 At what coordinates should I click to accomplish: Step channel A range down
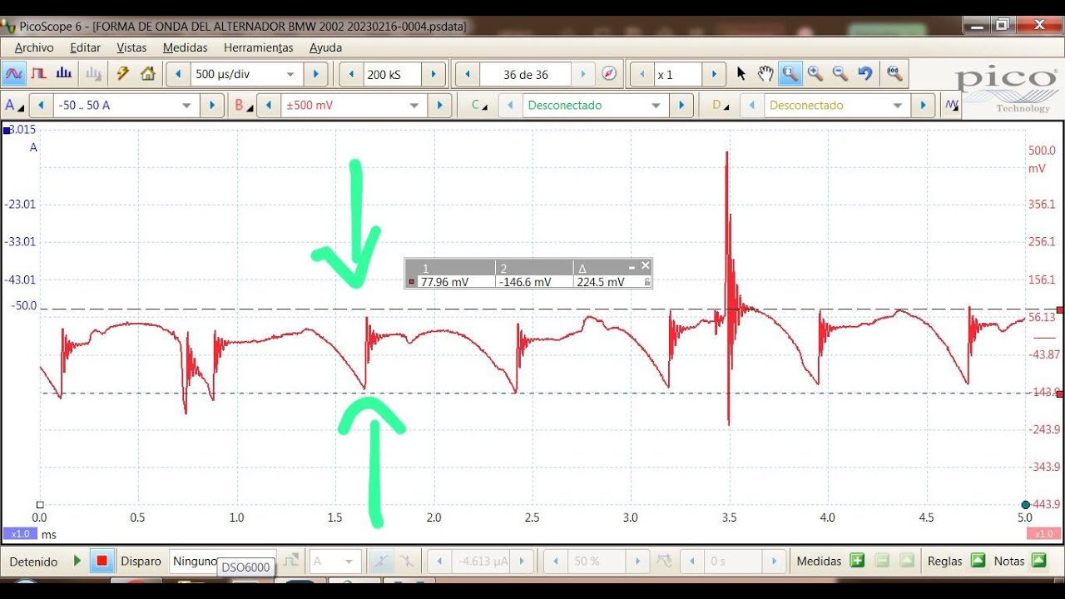[42, 106]
